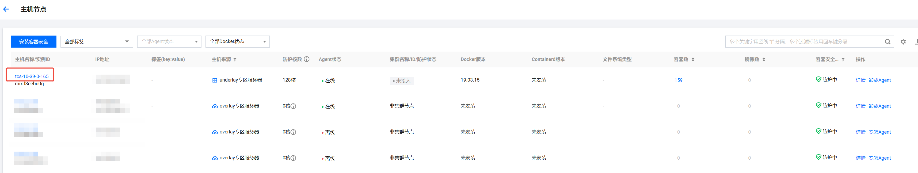This screenshot has width=918, height=173.
Task: Click 安装Agent in the third row
Action: pyautogui.click(x=879, y=132)
